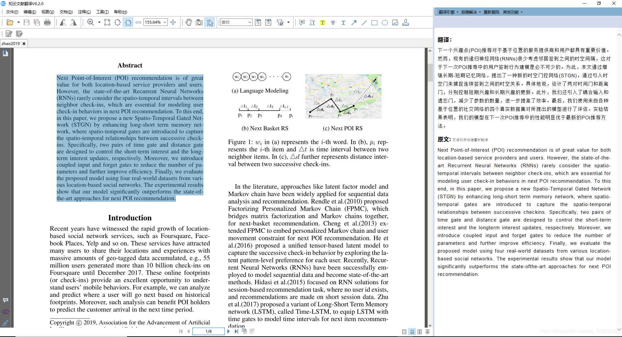Open the 文件(F) menu

click(x=12, y=12)
